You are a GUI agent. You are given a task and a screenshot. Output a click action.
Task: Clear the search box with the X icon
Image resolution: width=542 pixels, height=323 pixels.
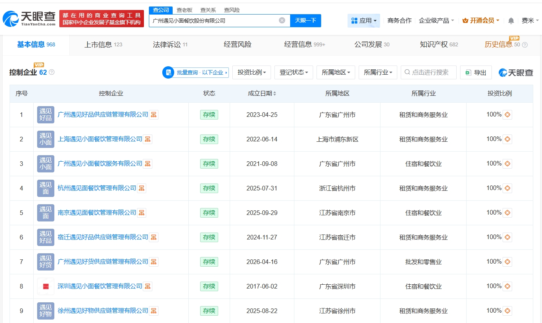tap(282, 20)
